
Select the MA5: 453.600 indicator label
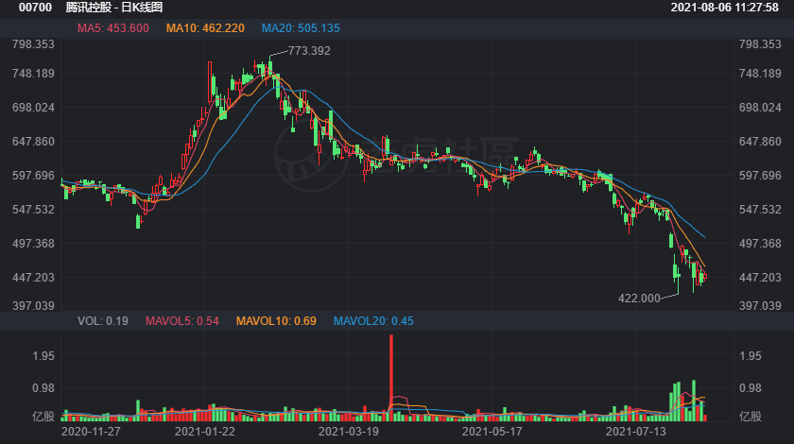112,28
